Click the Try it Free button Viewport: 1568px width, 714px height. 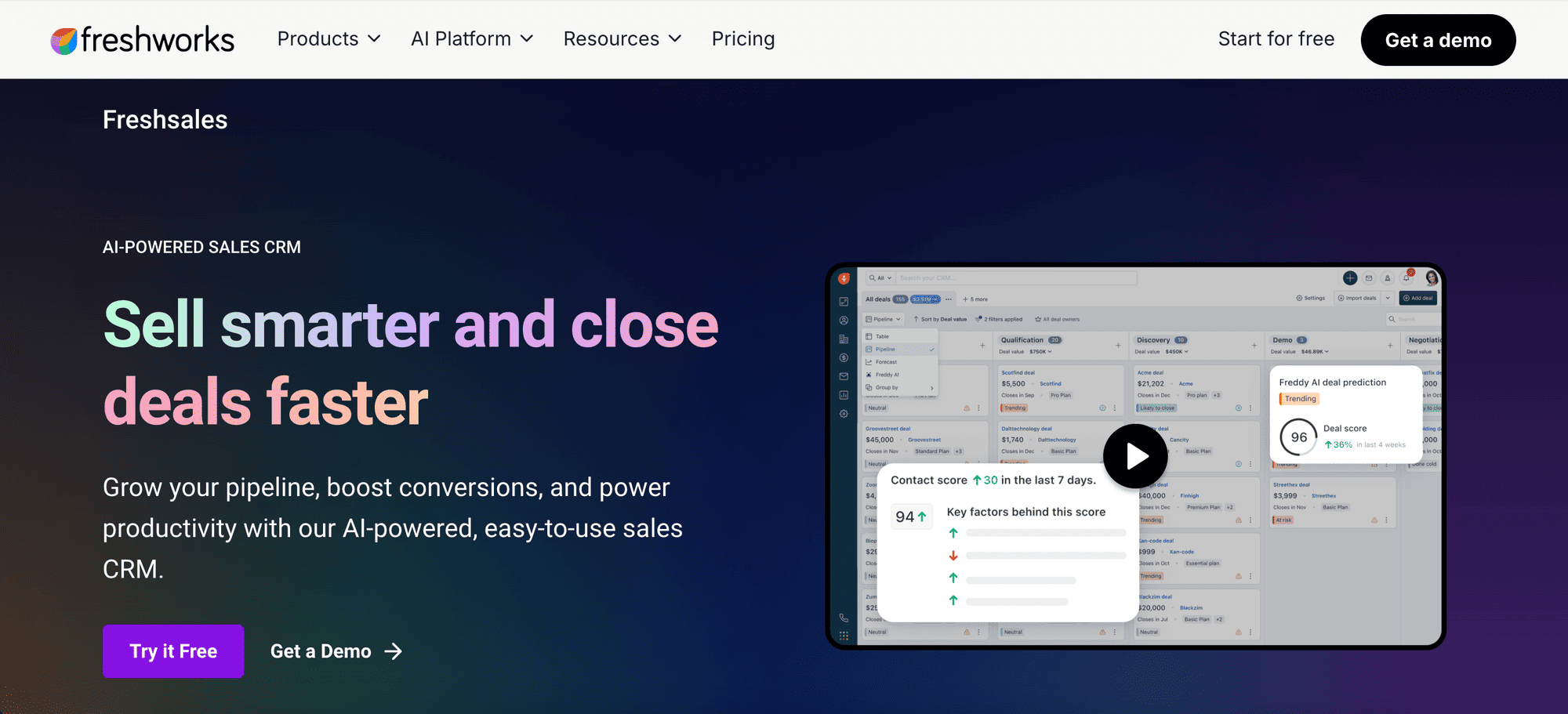(173, 651)
